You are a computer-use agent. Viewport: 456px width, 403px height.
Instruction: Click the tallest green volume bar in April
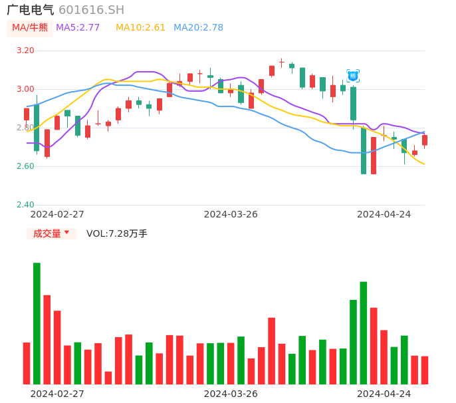pyautogui.click(x=364, y=333)
